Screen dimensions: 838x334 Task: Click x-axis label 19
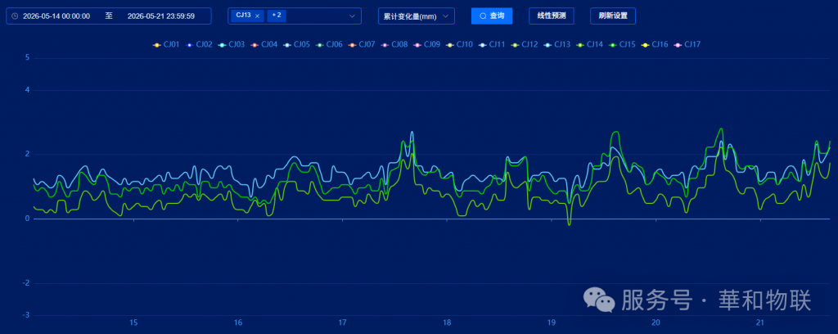[x=552, y=323]
